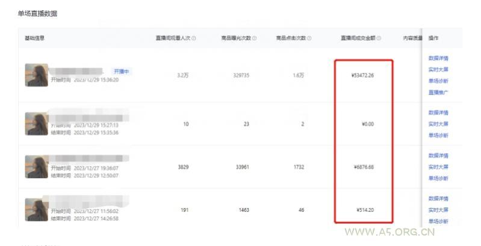Image resolution: width=481 pixels, height=246 pixels.
Task: Click thumbnail of the 开播中 live session
Action: click(x=37, y=75)
